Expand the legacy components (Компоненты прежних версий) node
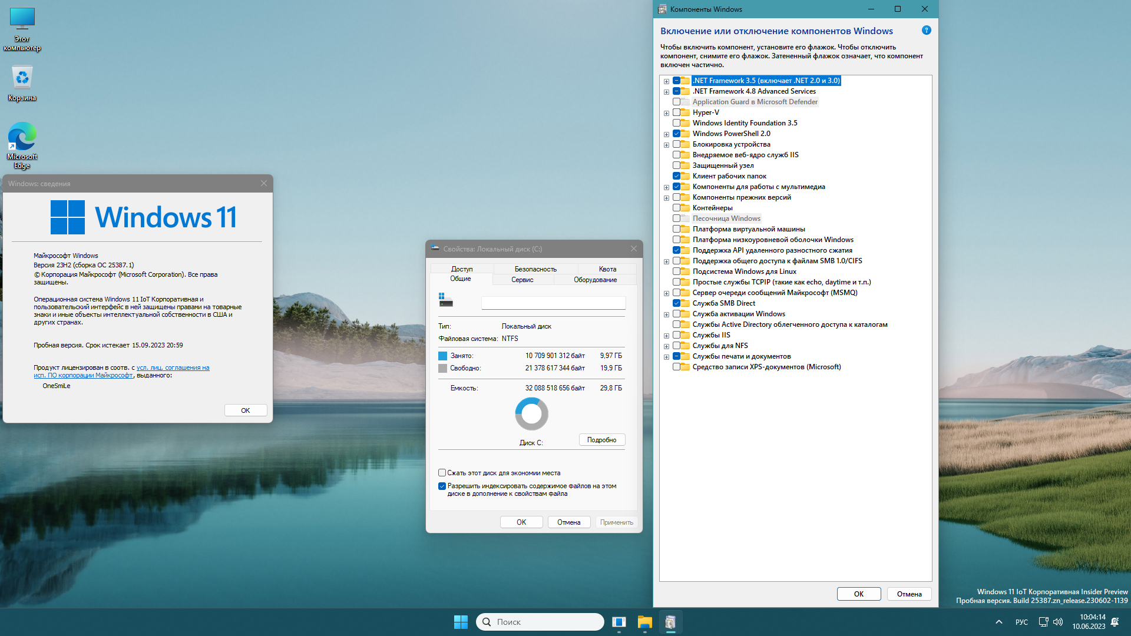This screenshot has height=636, width=1131. coord(666,198)
